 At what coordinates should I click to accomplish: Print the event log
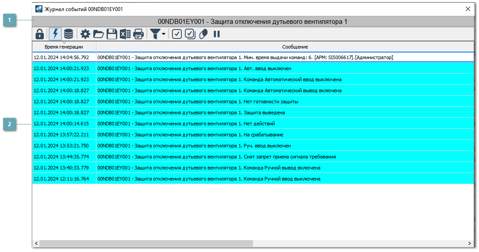(x=138, y=34)
